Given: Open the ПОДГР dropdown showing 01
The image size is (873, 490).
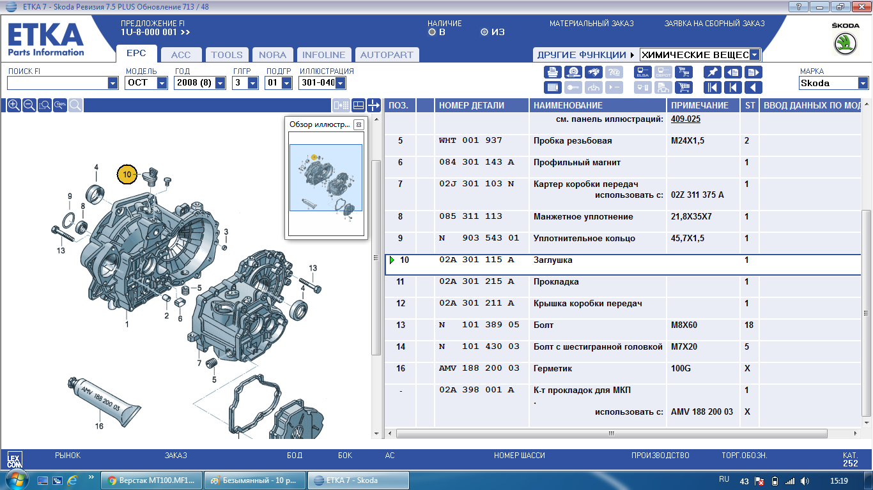Looking at the screenshot, I should coord(286,83).
